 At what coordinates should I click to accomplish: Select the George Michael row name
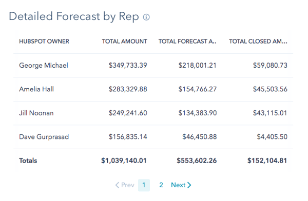tap(44, 65)
